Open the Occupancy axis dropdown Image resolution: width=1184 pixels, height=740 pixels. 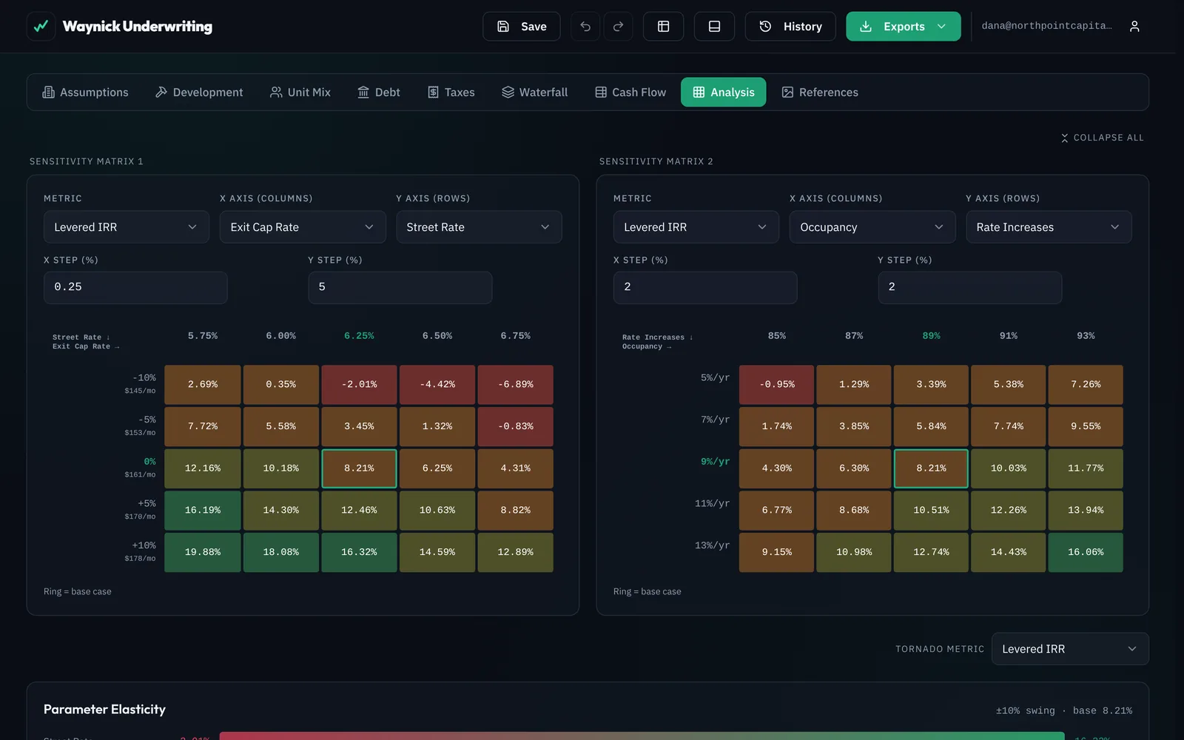click(872, 227)
